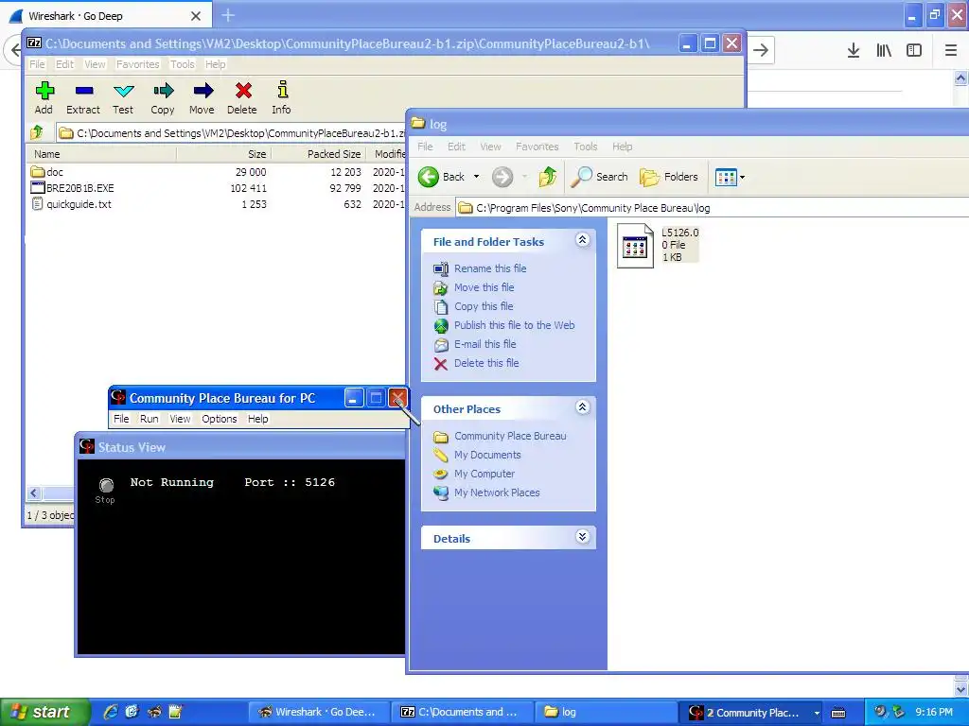Image resolution: width=969 pixels, height=726 pixels.
Task: Click Copy this file link
Action: (x=484, y=306)
